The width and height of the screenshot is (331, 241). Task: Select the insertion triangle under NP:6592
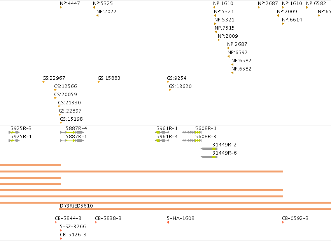click(228, 56)
